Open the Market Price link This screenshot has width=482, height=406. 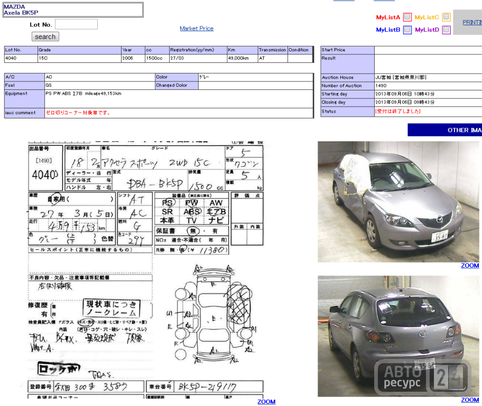tap(197, 29)
